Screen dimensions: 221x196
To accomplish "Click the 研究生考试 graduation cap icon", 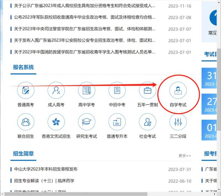I will tap(86, 122).
